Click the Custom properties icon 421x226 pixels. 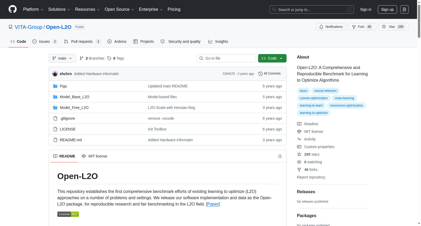(299, 147)
